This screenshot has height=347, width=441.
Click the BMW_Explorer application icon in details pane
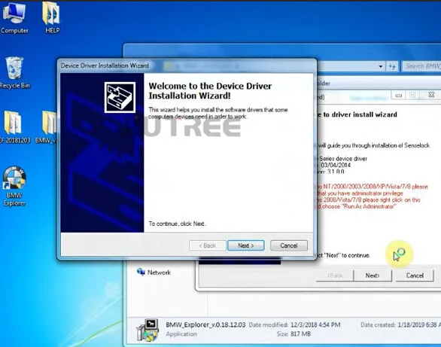148,330
